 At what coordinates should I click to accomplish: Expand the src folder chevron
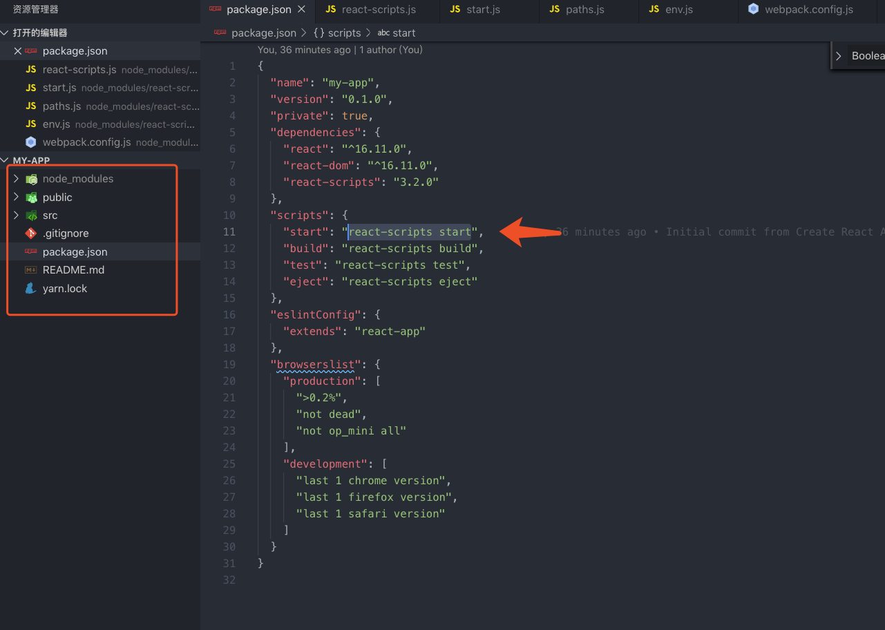[16, 216]
